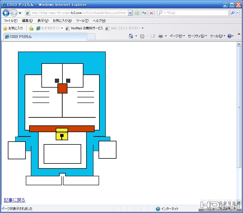Stop loading with the red X button
The width and height of the screenshot is (243, 213).
pyautogui.click(x=151, y=13)
